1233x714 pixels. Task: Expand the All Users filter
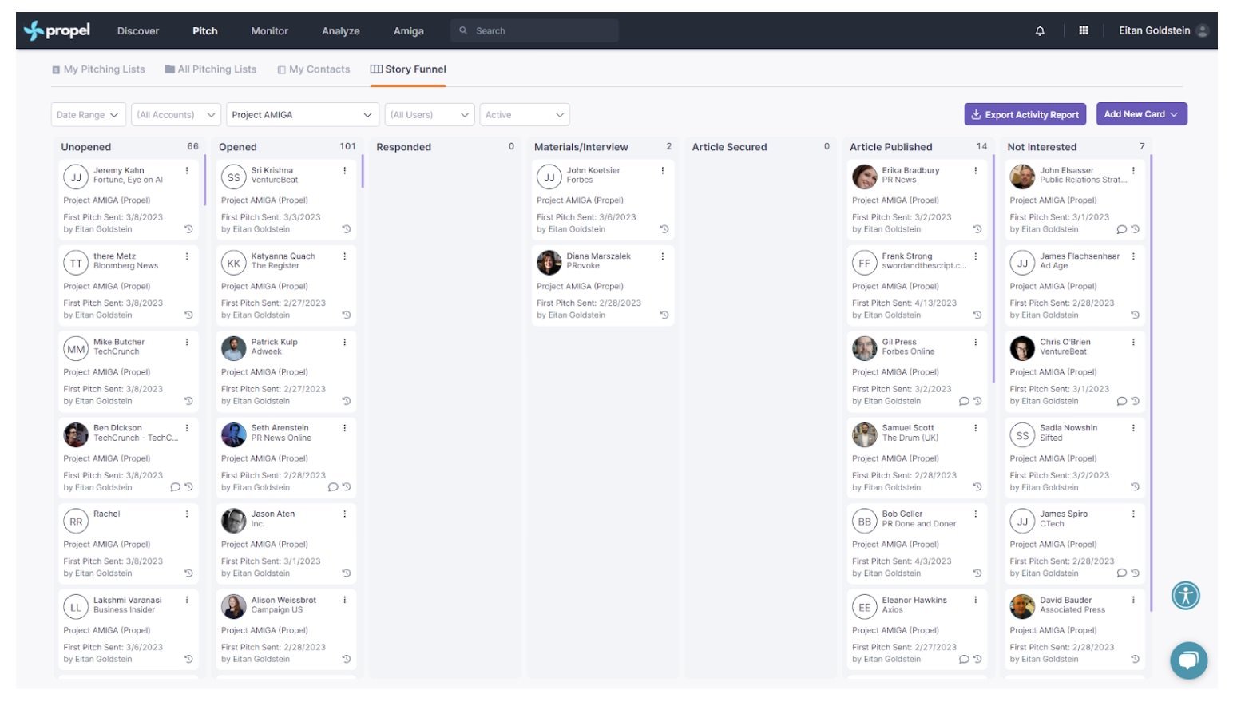pyautogui.click(x=430, y=114)
